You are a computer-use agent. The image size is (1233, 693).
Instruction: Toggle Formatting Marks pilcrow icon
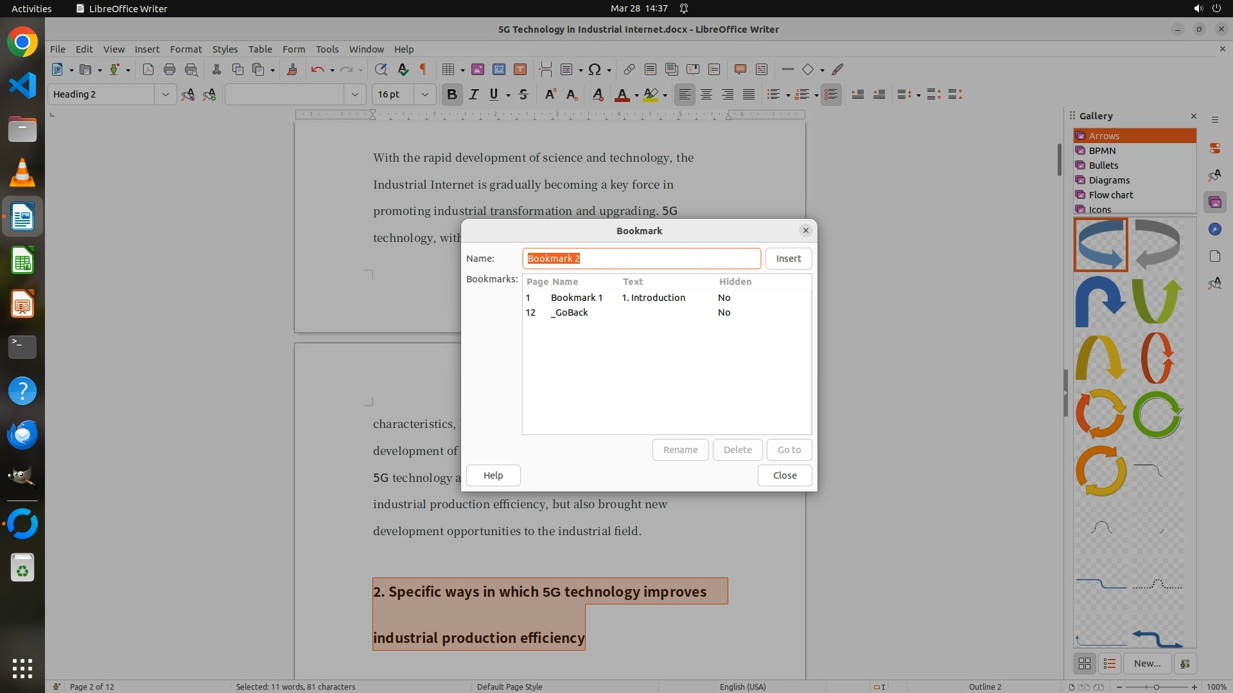[x=423, y=69]
